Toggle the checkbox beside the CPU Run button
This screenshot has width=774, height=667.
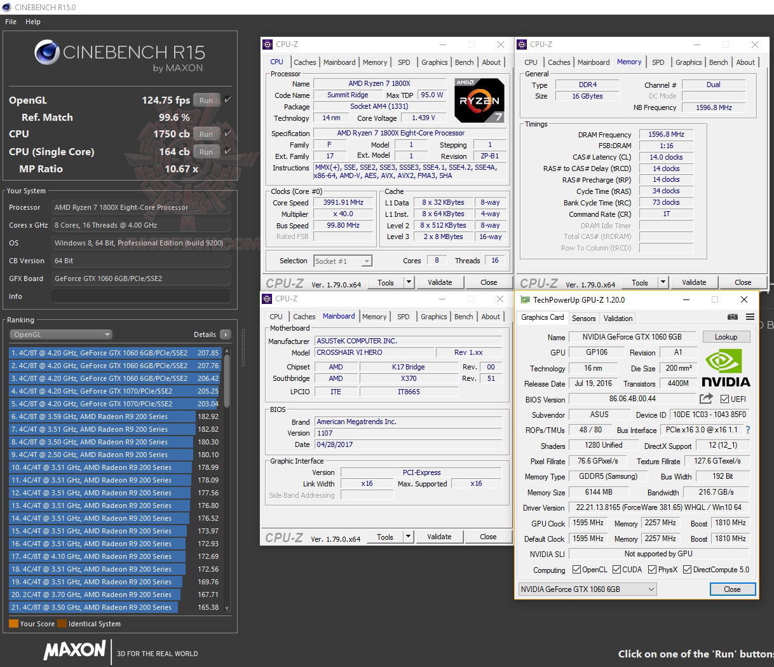[227, 134]
